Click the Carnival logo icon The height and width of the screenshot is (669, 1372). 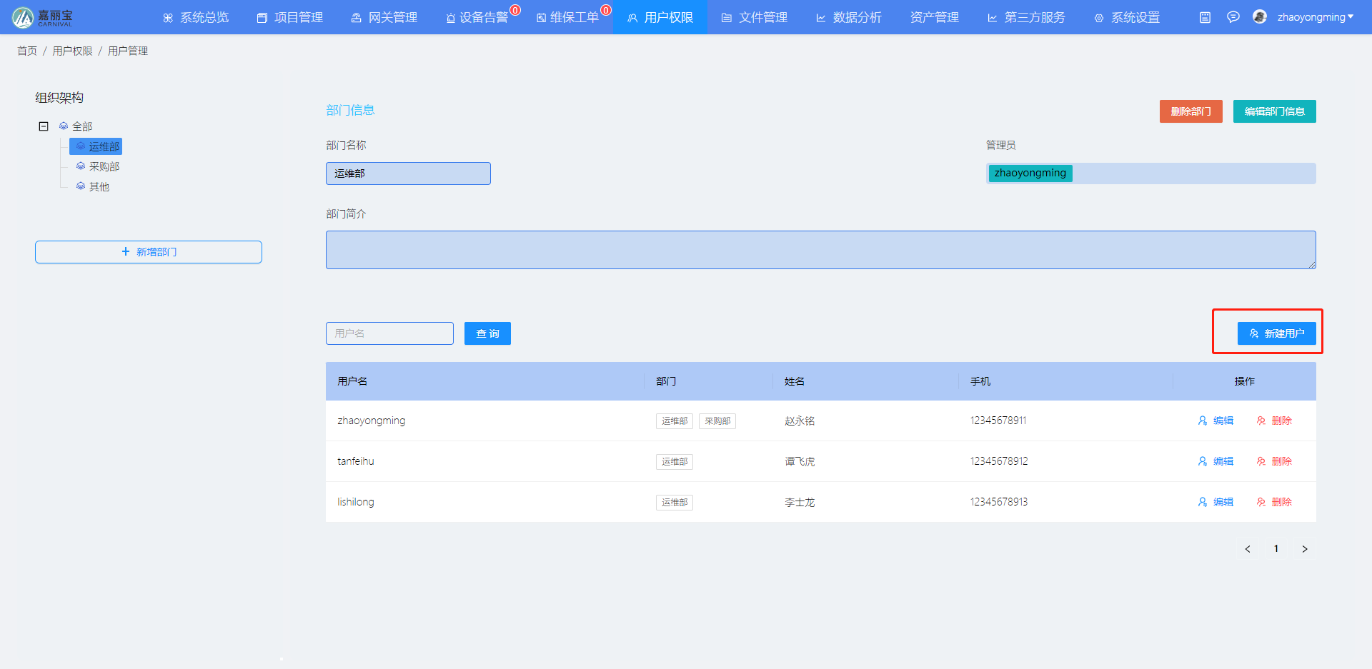(x=23, y=17)
